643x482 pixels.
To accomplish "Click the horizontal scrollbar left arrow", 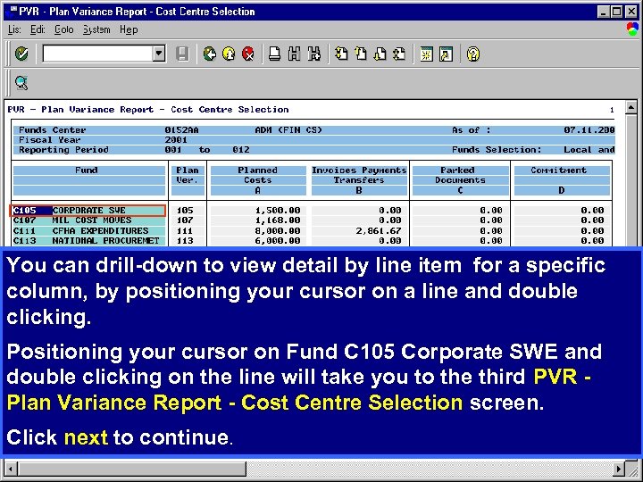I will [10, 468].
